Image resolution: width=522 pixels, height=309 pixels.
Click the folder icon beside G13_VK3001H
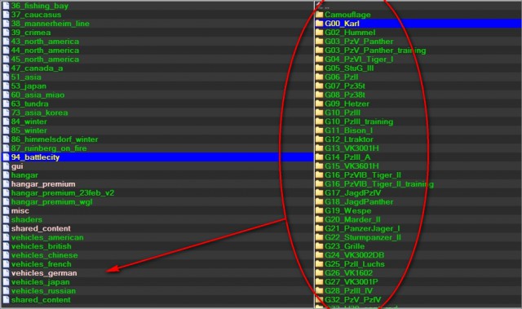319,148
